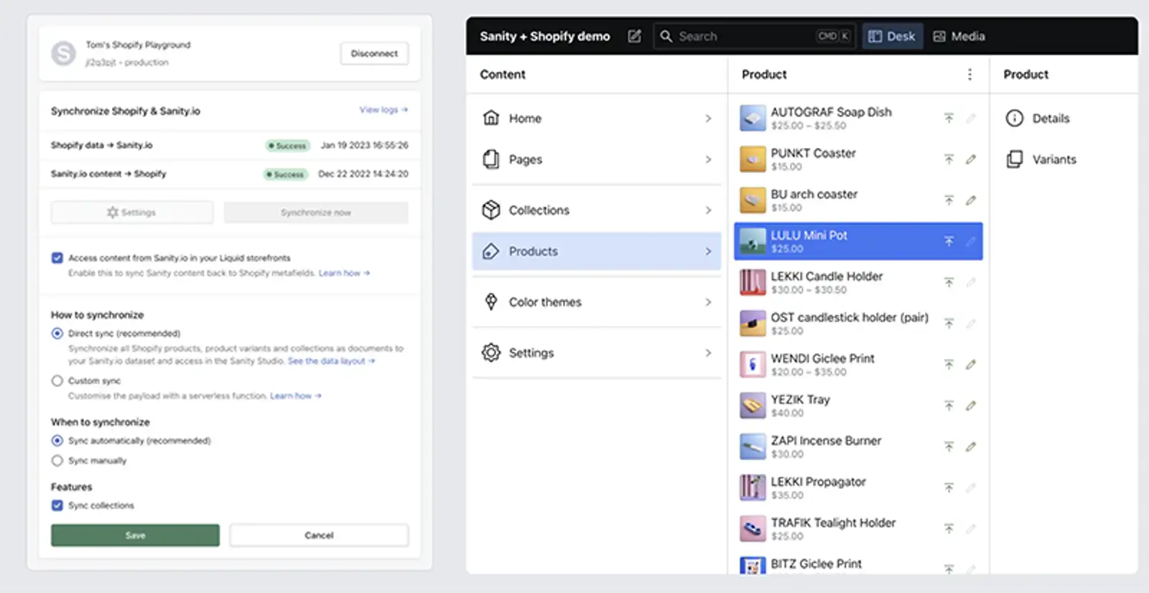This screenshot has width=1149, height=593.
Task: Open the View logs link
Action: [383, 110]
